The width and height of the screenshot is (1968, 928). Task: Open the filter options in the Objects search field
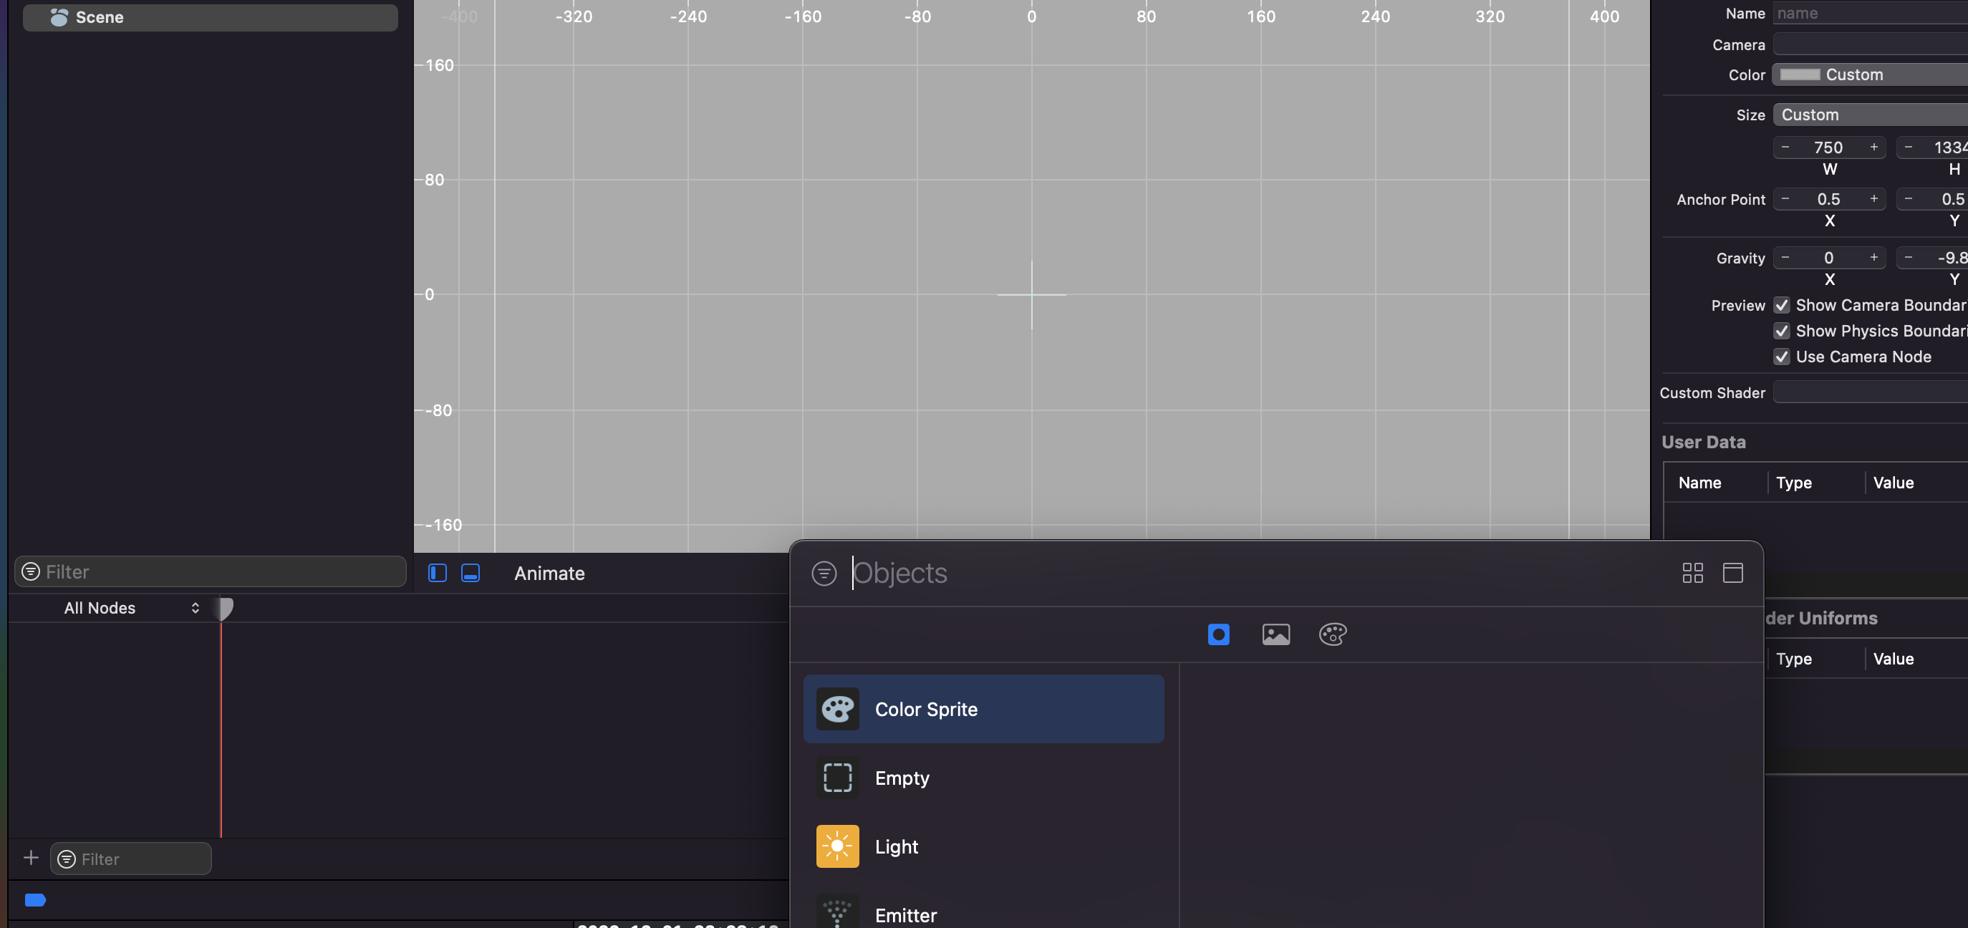(x=824, y=573)
